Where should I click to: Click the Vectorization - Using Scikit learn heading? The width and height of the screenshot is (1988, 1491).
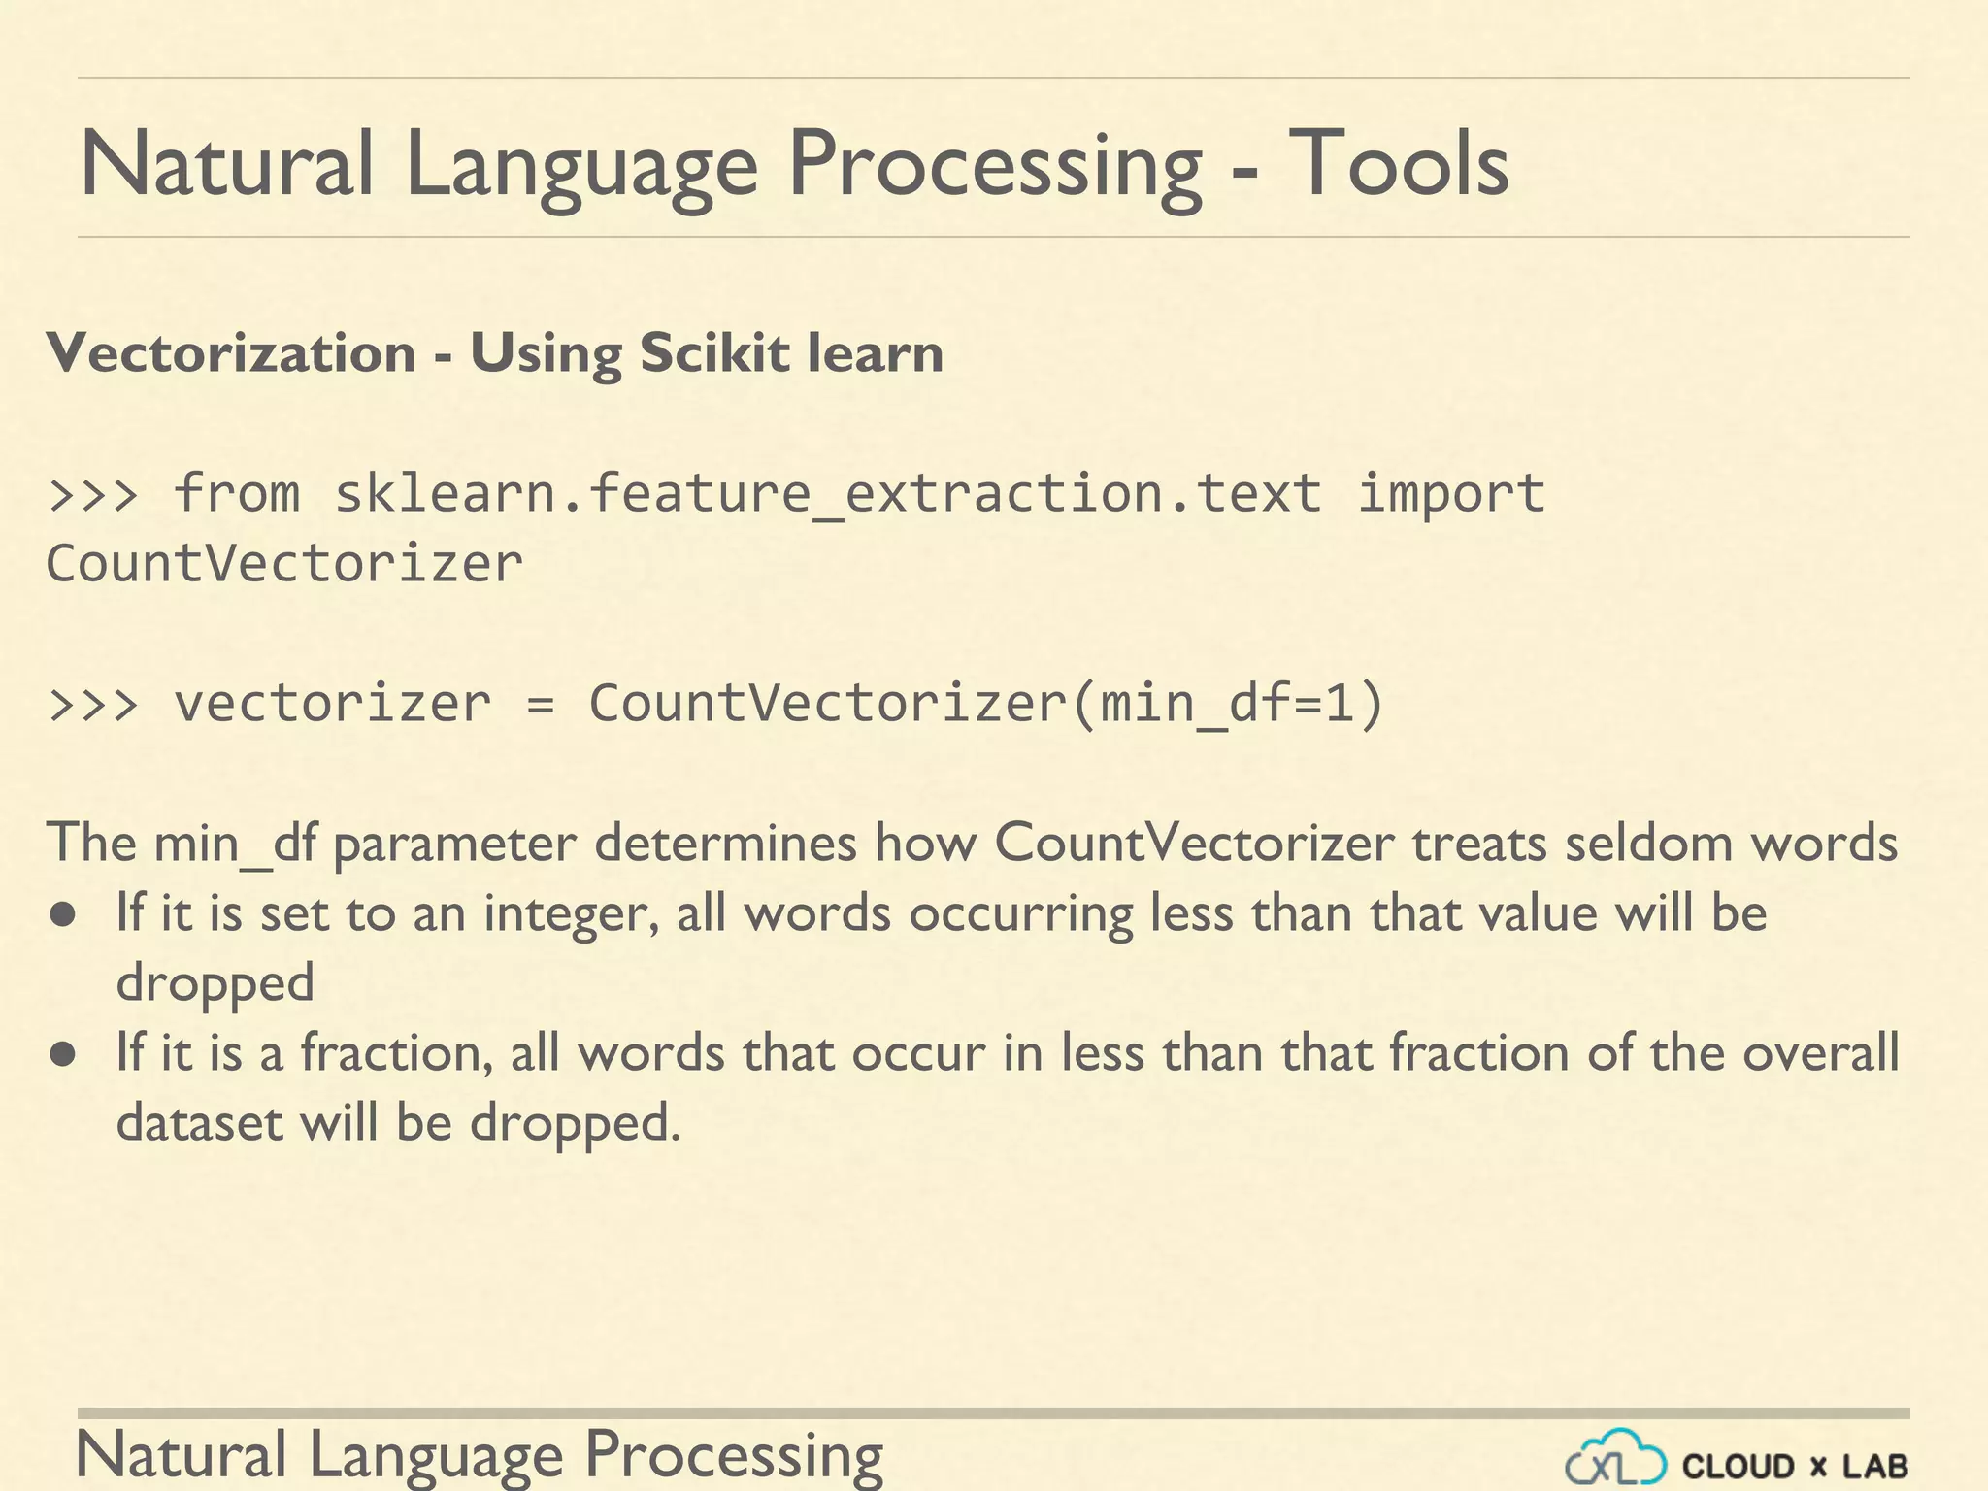494,352
